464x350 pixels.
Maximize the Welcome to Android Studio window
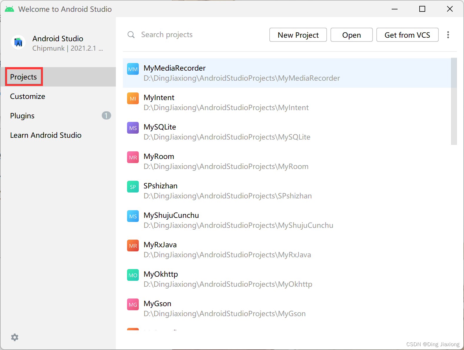tap(422, 9)
